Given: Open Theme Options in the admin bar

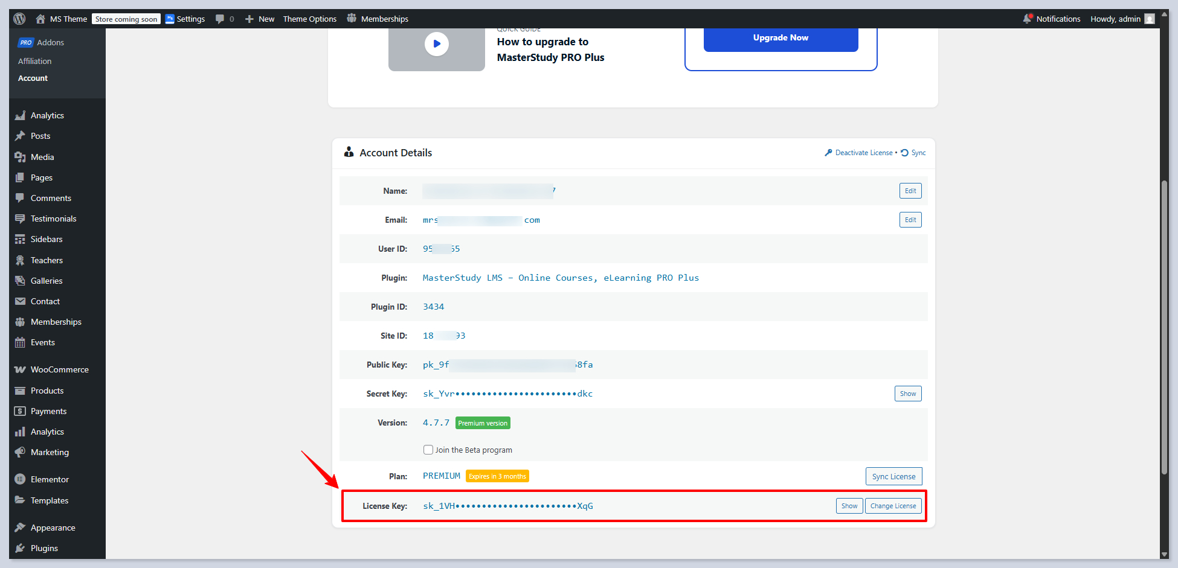Looking at the screenshot, I should coord(309,19).
